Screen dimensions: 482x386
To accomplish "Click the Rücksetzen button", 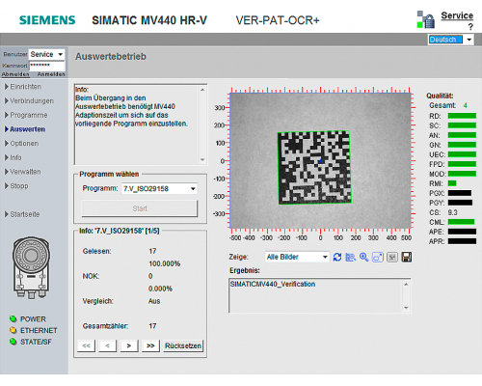I will point(183,345).
